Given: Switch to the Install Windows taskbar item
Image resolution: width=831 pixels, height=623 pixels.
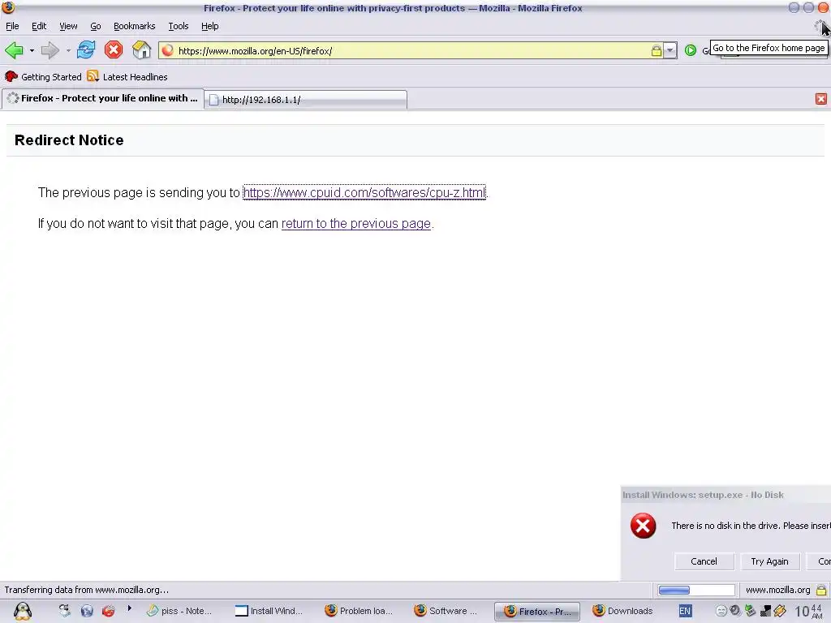Looking at the screenshot, I should 269,611.
